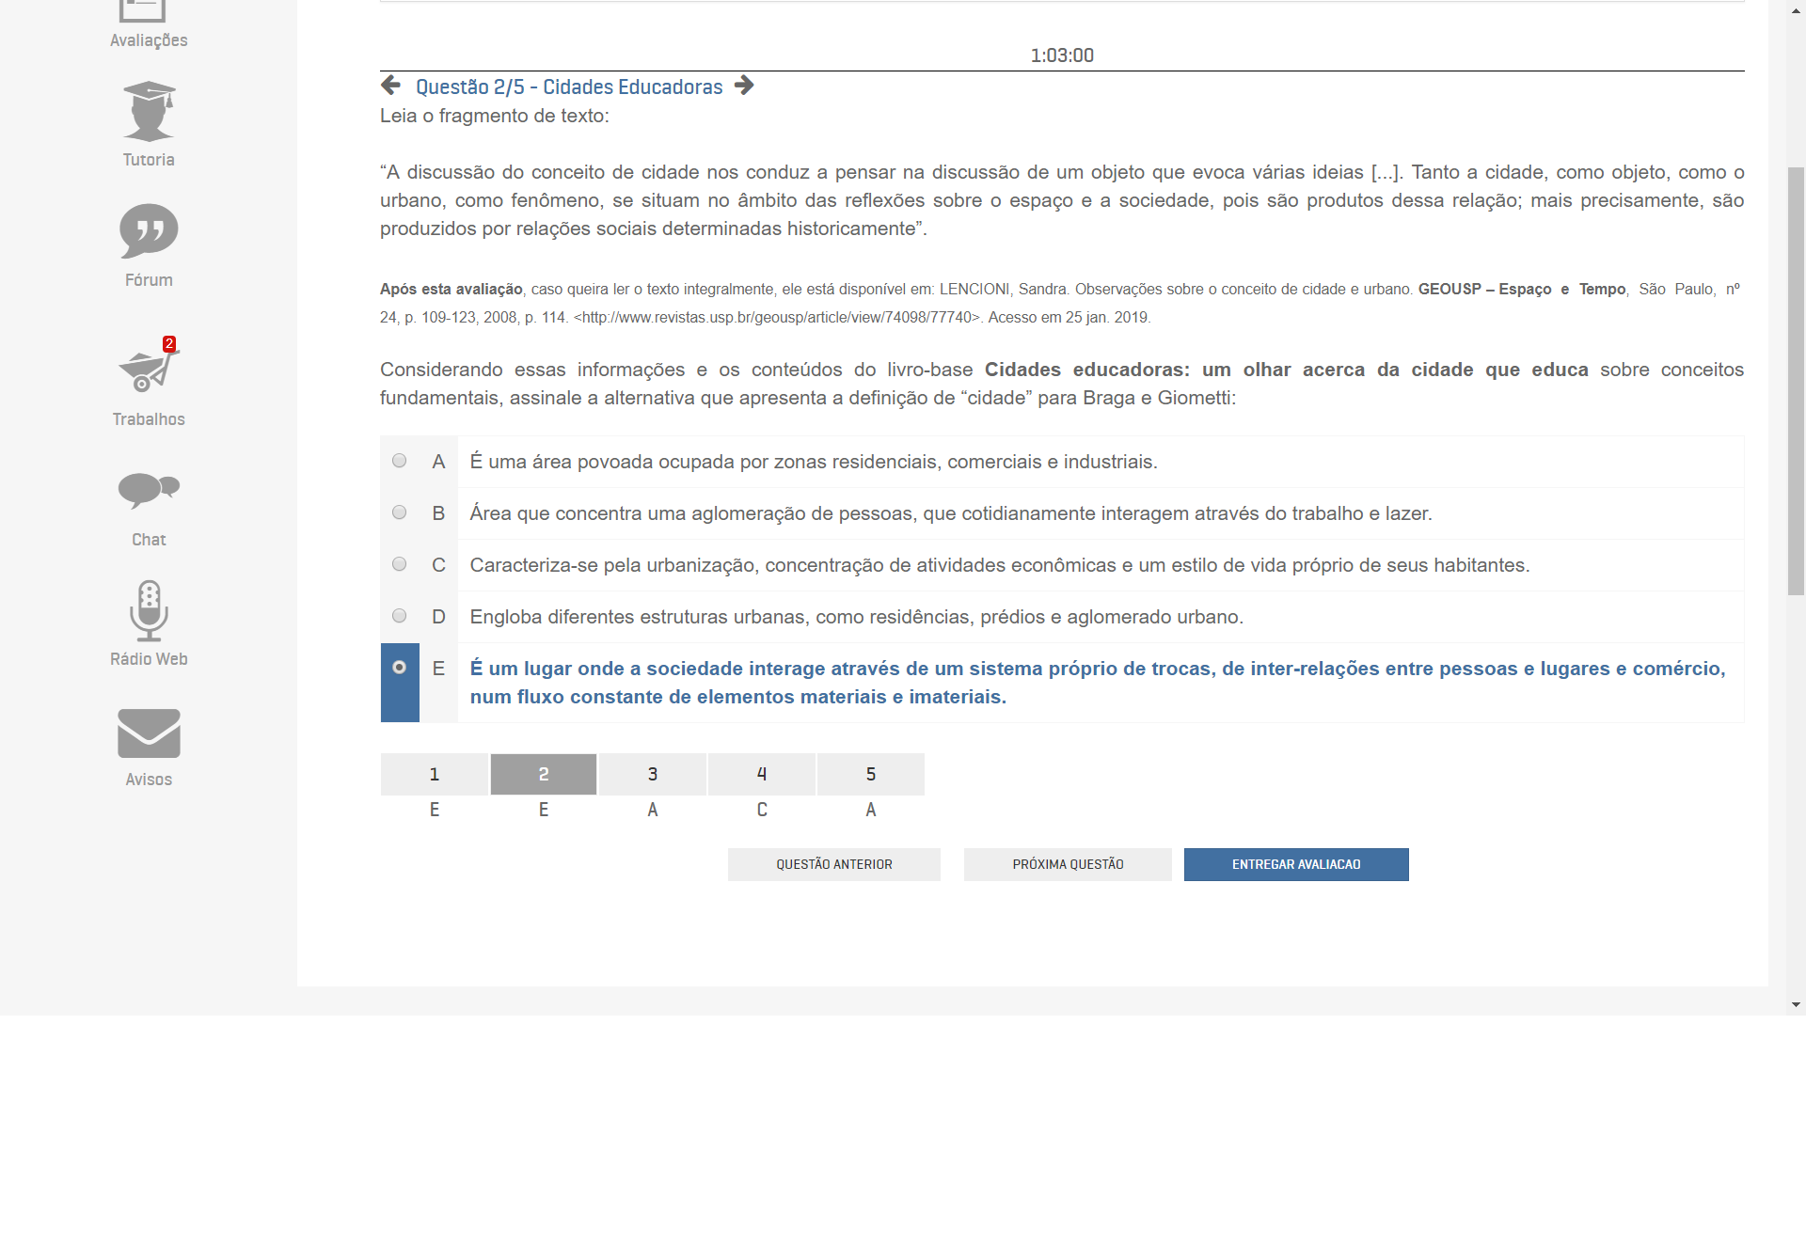Select radio button for answer option C
Image resolution: width=1806 pixels, height=1245 pixels.
pos(400,563)
